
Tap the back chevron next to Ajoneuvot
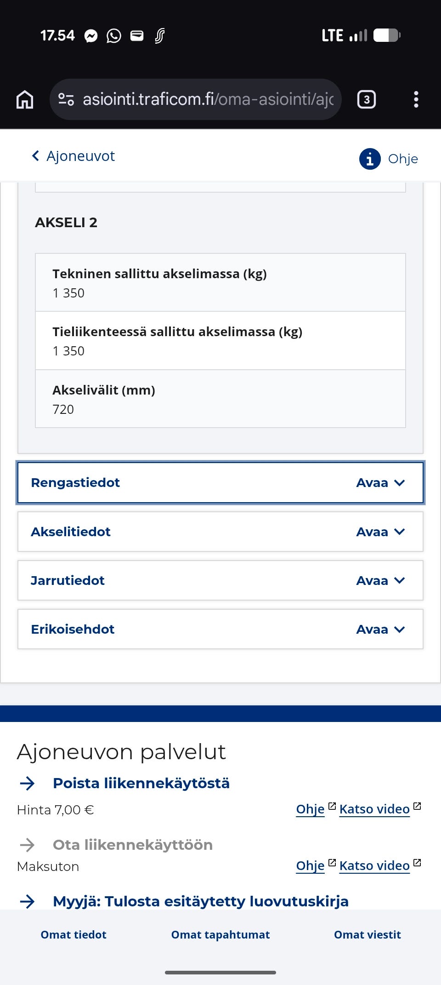(35, 156)
